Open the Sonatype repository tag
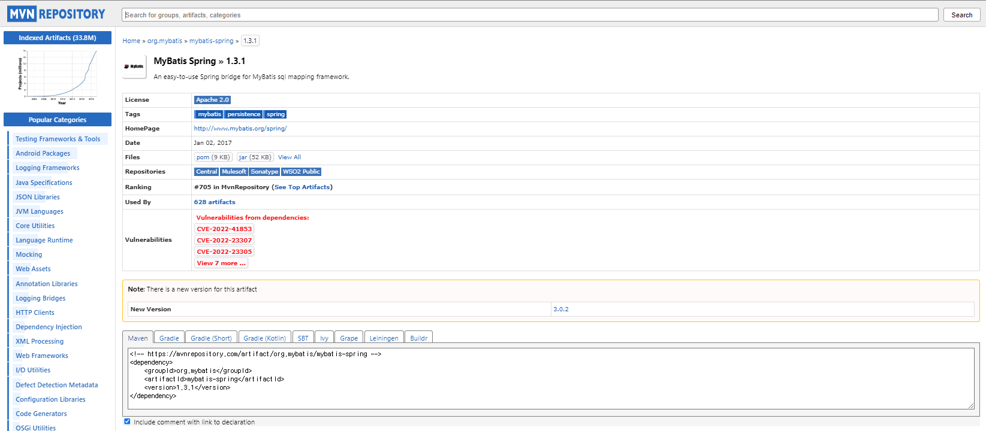Screen dimensions: 986x431 264,172
